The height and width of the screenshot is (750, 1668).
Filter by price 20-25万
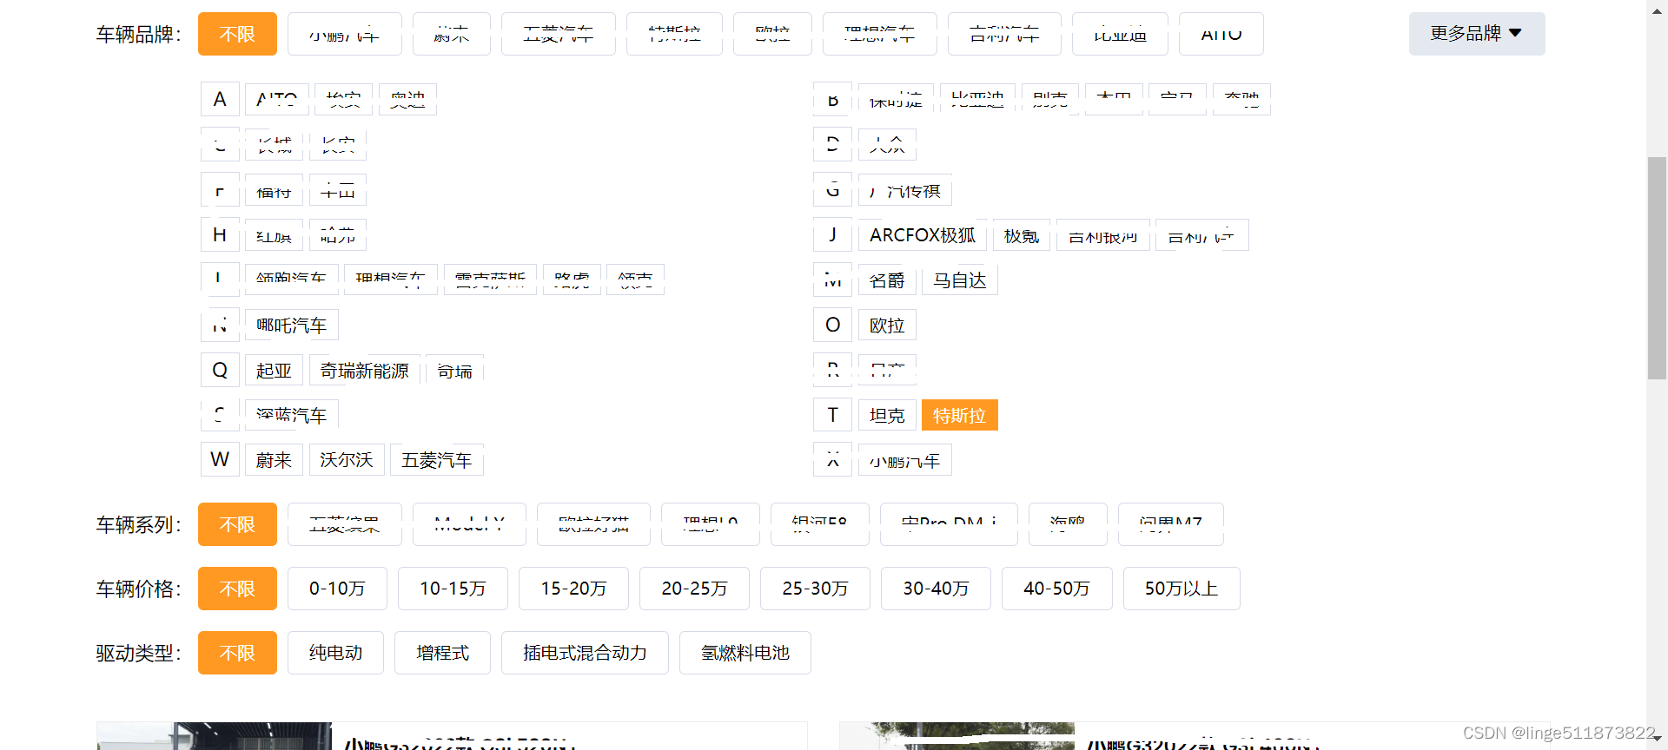(x=694, y=589)
